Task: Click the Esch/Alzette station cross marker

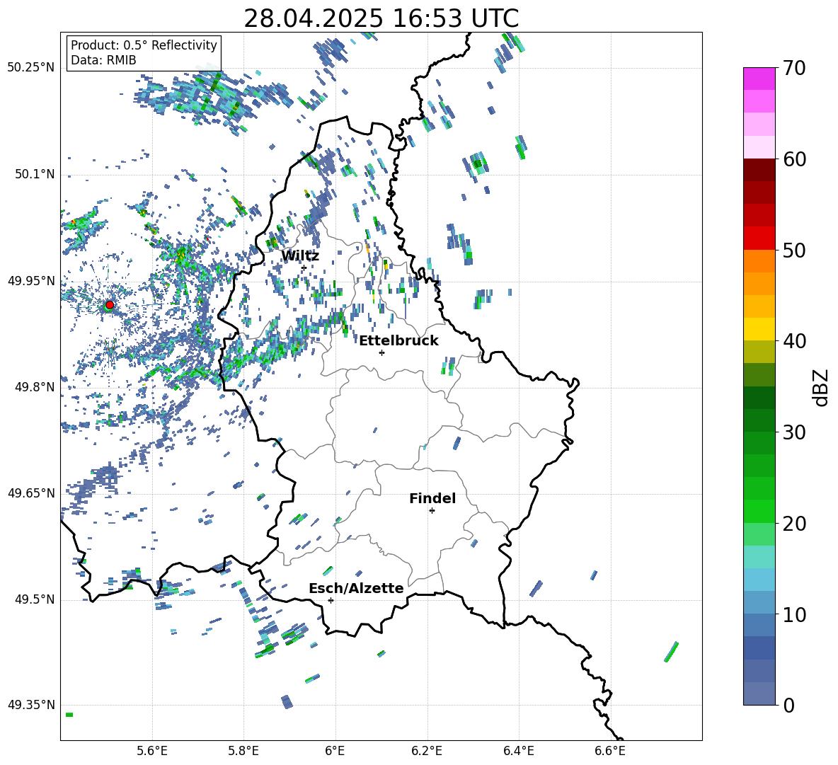Action: coord(331,600)
